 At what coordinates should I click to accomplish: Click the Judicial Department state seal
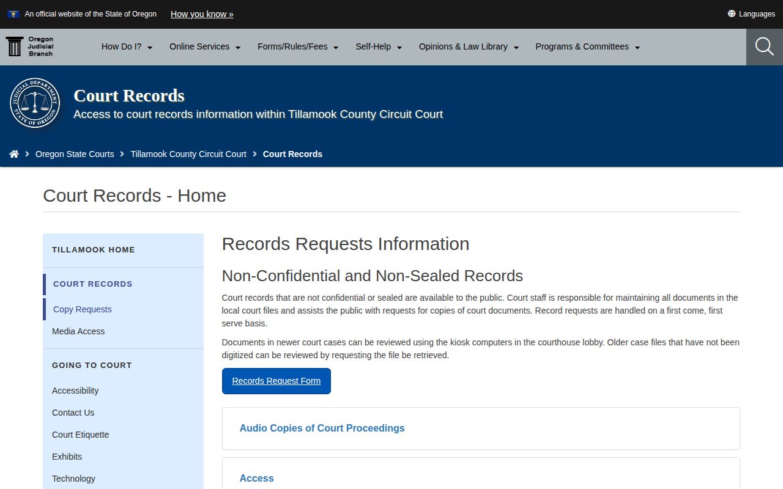(x=35, y=103)
